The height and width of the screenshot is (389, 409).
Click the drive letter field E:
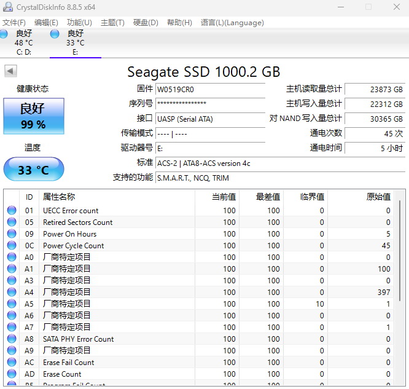click(x=210, y=148)
